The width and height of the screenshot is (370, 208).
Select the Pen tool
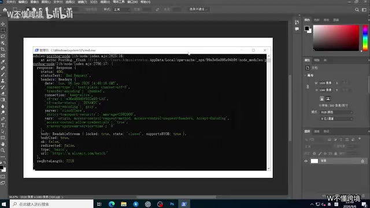click(3, 119)
